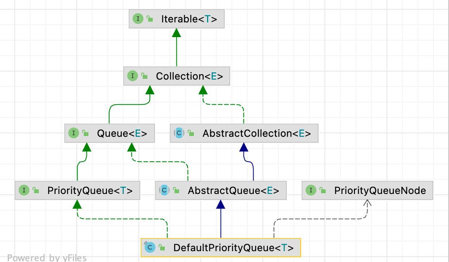The image size is (449, 262).
Task: Click the Powered by yFiles watermark
Action: (47, 258)
